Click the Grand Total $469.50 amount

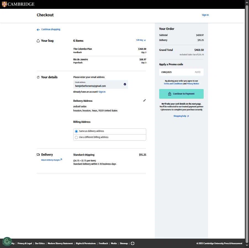coord(199,50)
